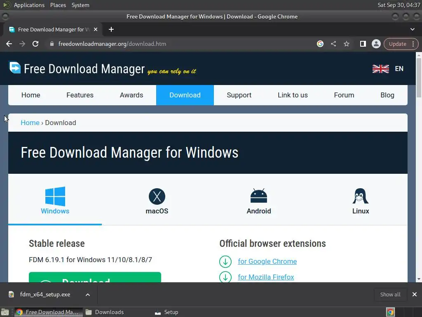Open extension link for Google Chrome
This screenshot has width=422, height=317.
pos(267,261)
